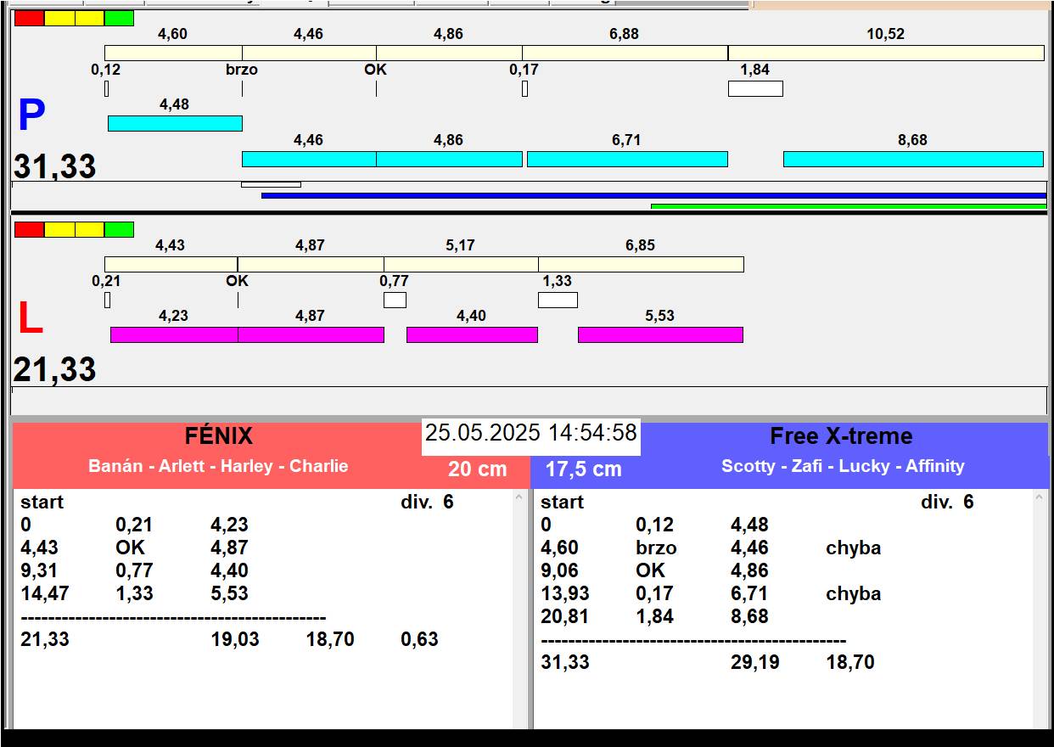Select the magenta 5,53 run bar

(x=660, y=334)
